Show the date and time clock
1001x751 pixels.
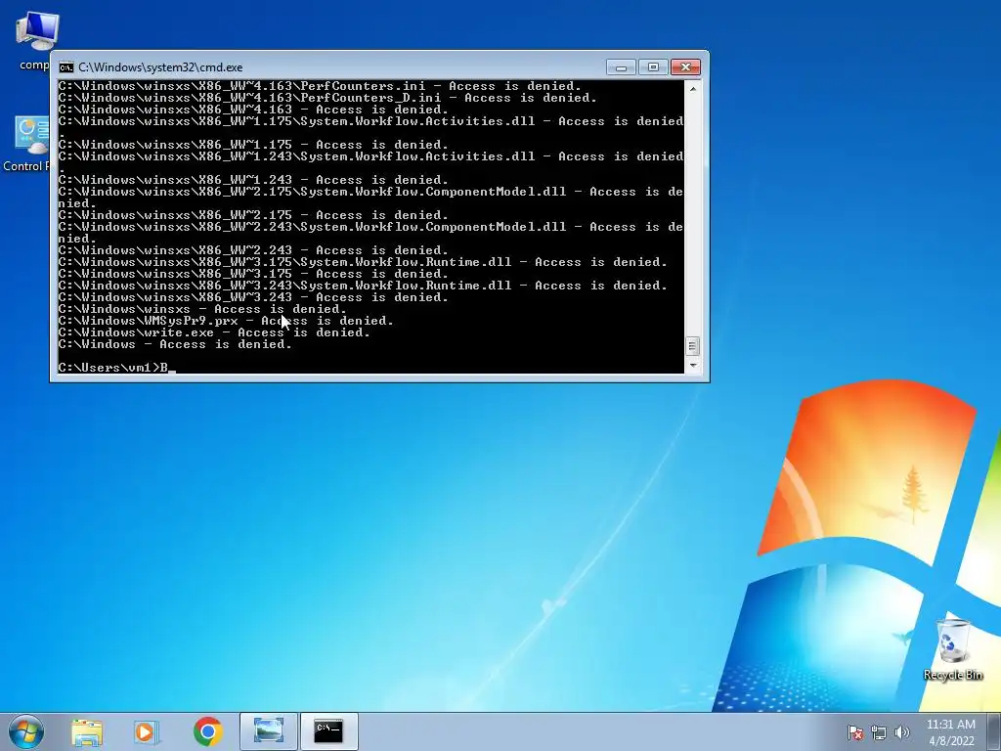pyautogui.click(x=950, y=732)
